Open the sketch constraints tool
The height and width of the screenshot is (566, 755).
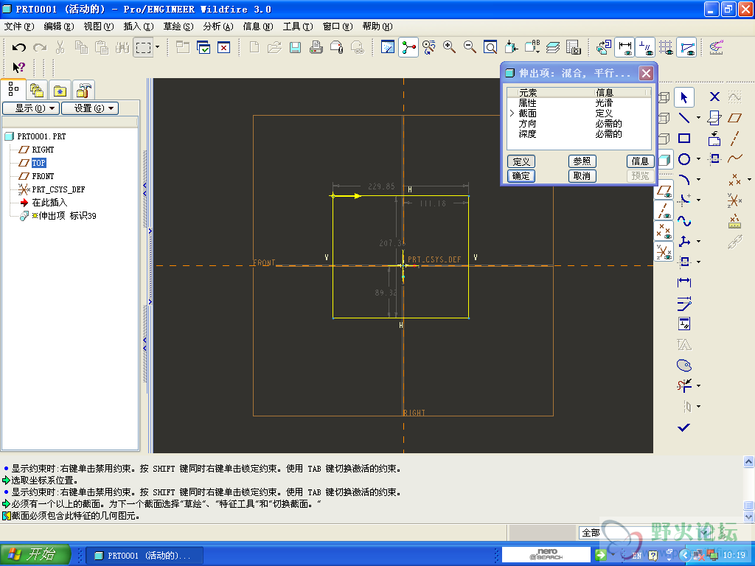tap(684, 324)
